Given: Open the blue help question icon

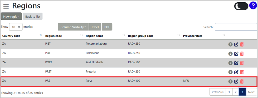Looking at the screenshot, I should [x=253, y=6].
